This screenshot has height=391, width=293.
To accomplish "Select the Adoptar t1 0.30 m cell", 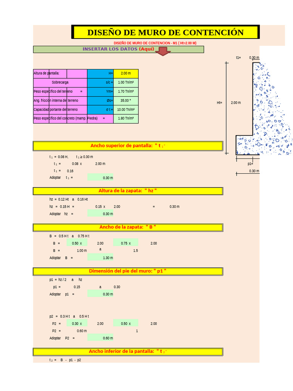I will click(x=100, y=178).
